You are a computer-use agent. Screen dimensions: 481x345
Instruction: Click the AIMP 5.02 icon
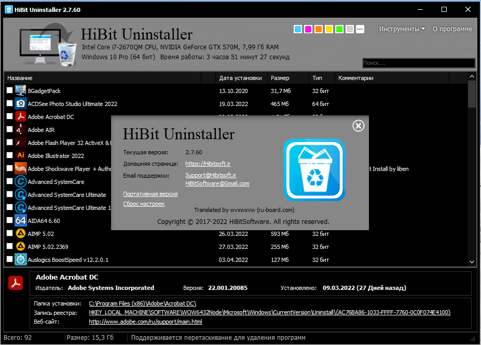[21, 233]
